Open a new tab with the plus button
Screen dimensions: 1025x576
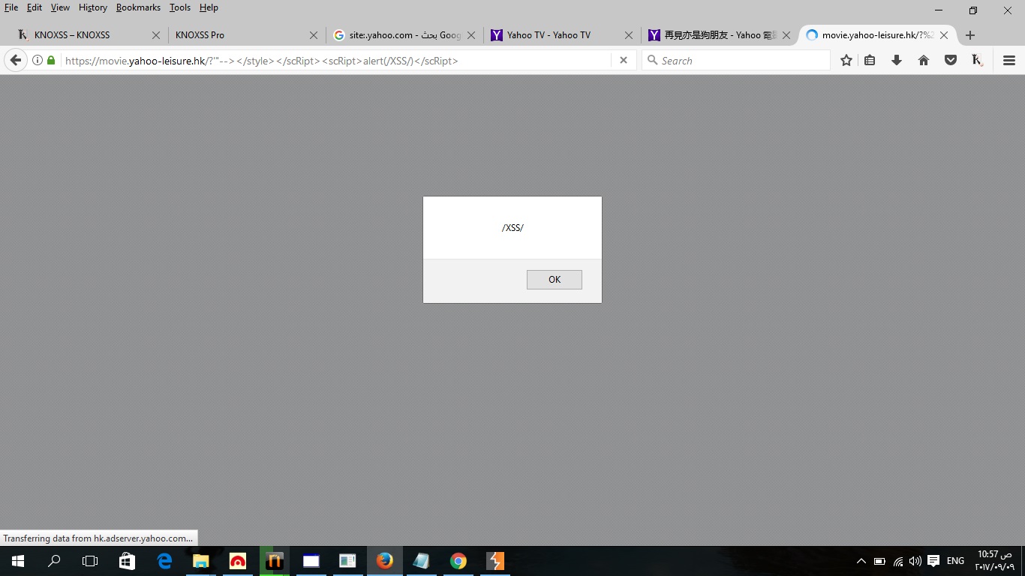[x=970, y=35]
